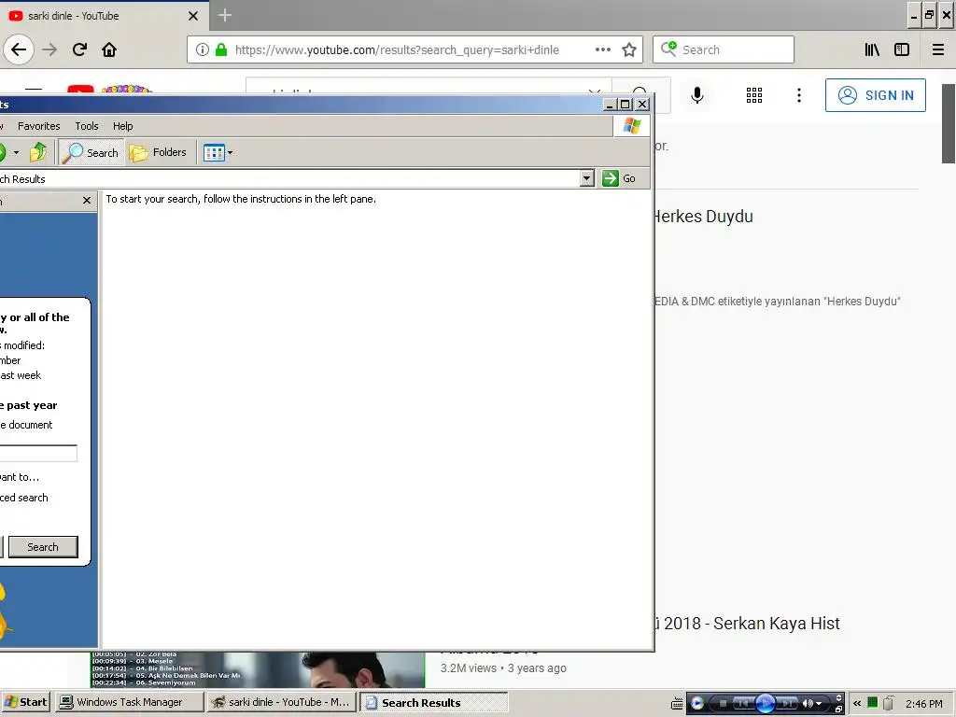Open the Windows Start menu
Image resolution: width=956 pixels, height=717 pixels.
pos(25,702)
